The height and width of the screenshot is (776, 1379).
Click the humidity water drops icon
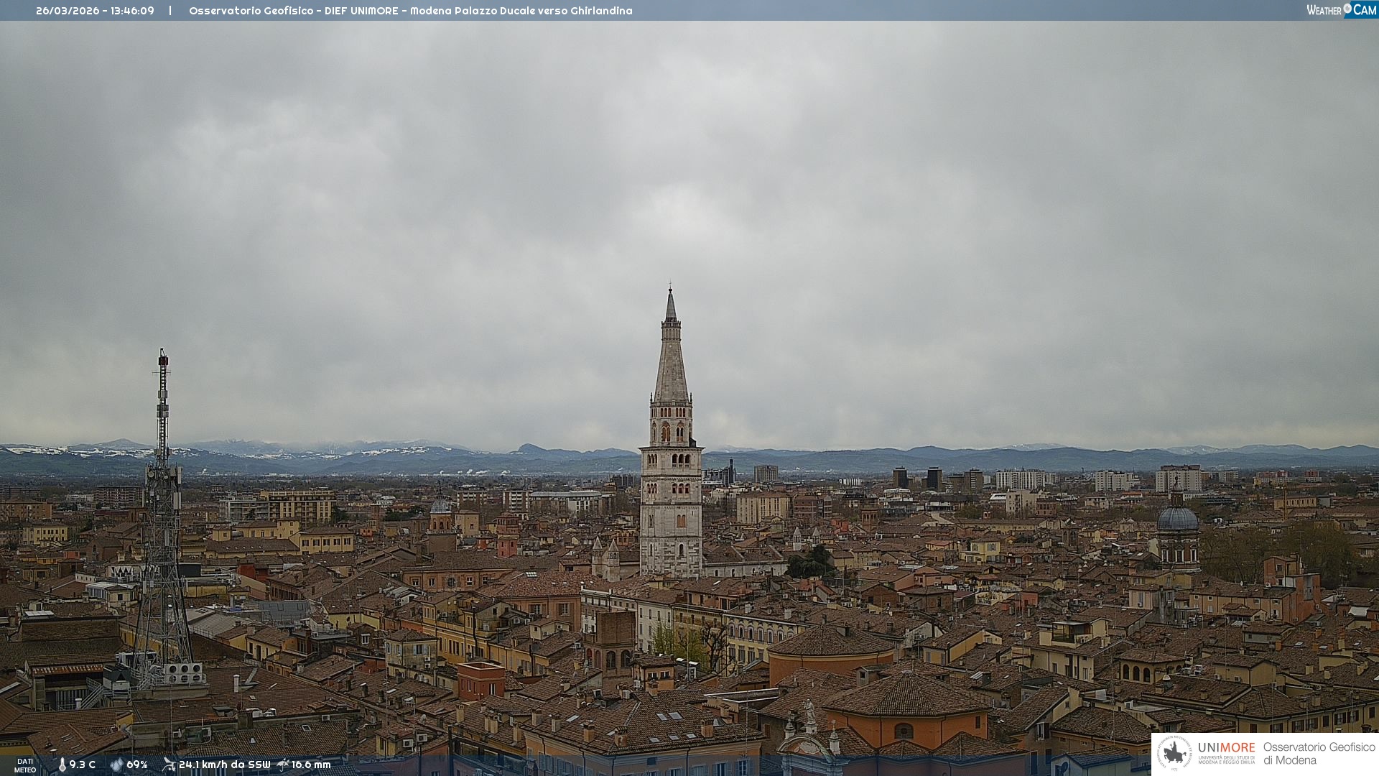click(x=116, y=765)
